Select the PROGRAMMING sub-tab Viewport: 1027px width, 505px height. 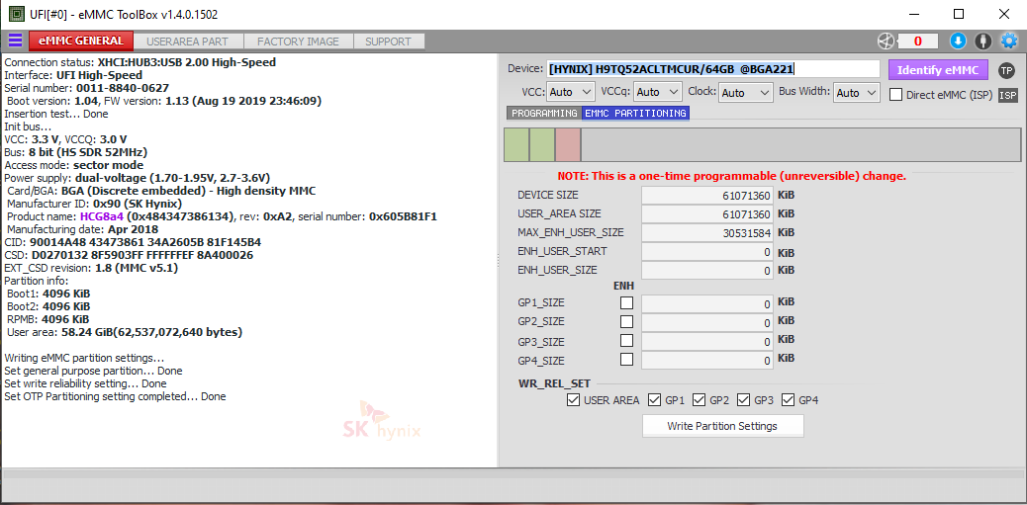pos(544,114)
